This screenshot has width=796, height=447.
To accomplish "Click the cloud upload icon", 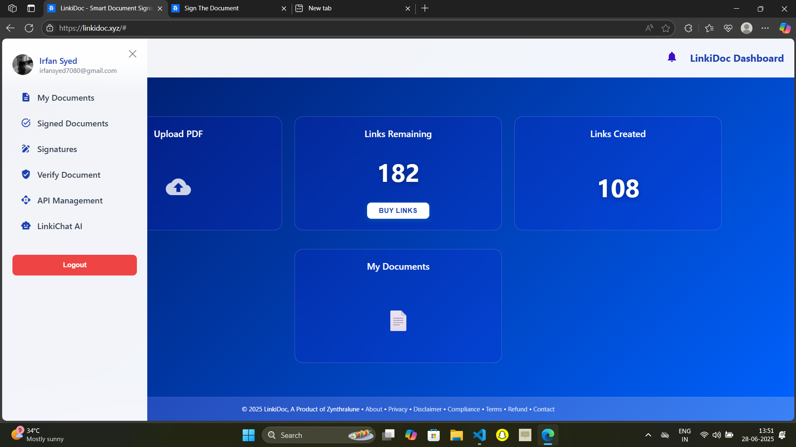I will coord(178,187).
